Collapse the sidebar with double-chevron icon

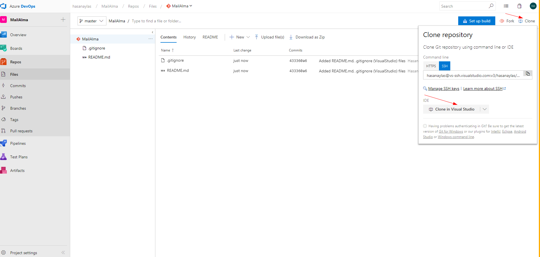pyautogui.click(x=63, y=252)
